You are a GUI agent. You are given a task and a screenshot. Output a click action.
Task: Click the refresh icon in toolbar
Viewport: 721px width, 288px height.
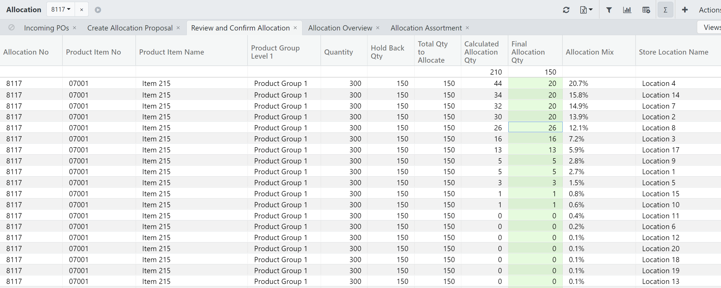[566, 10]
